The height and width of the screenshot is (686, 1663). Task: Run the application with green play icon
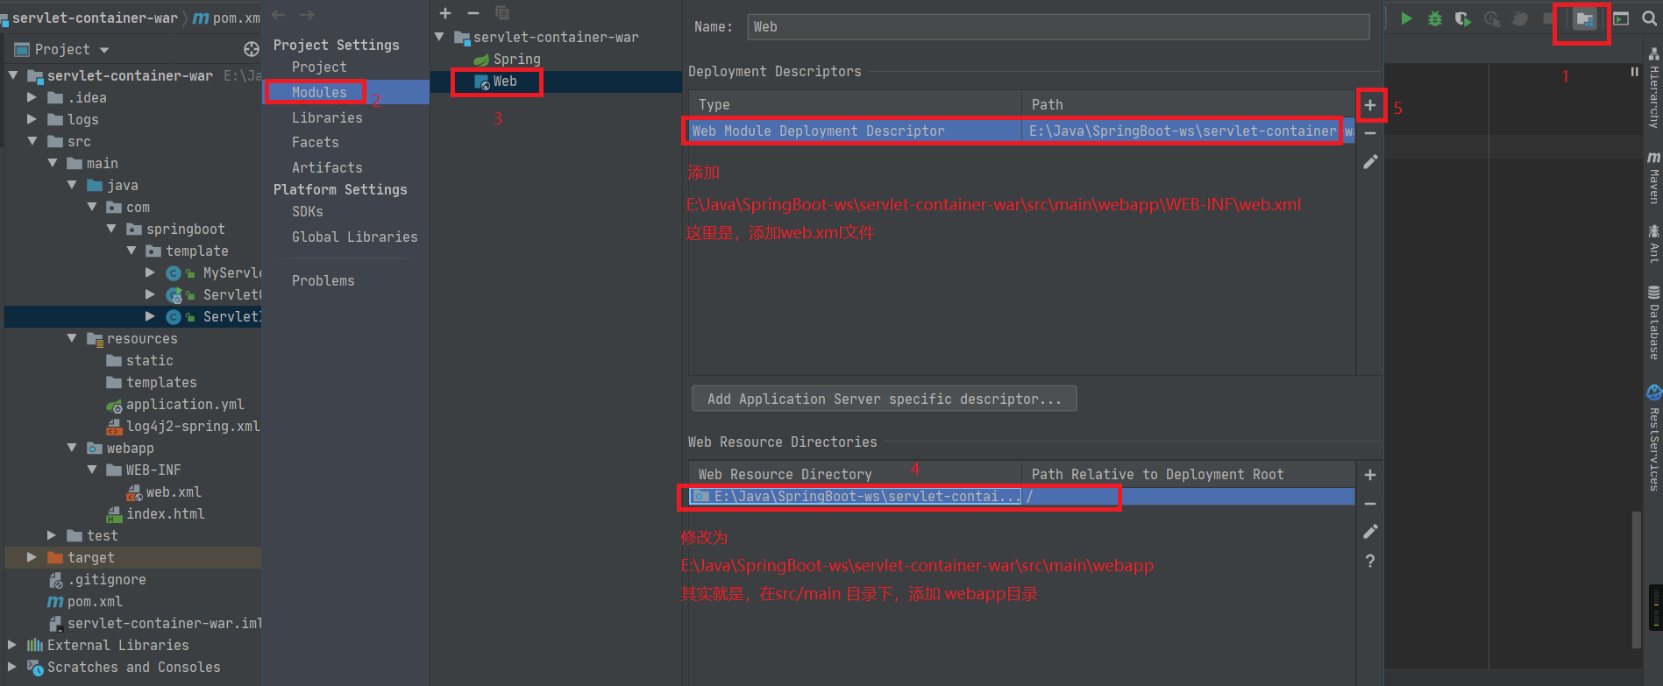coord(1406,18)
